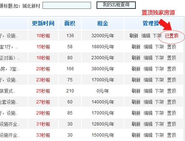185x141 pixels.
Task: Refresh the 15000元/年 listing
Action: point(136,135)
